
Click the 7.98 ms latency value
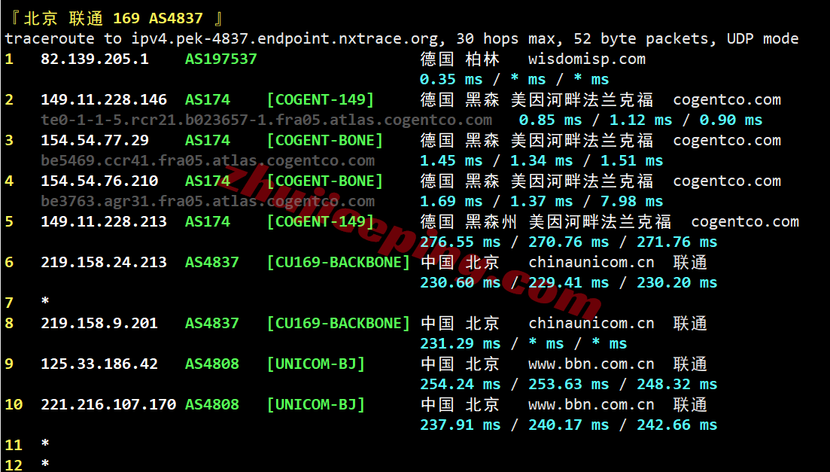631,201
